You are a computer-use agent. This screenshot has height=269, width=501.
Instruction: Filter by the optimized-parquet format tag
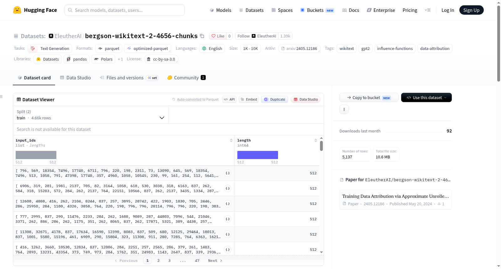(147, 48)
